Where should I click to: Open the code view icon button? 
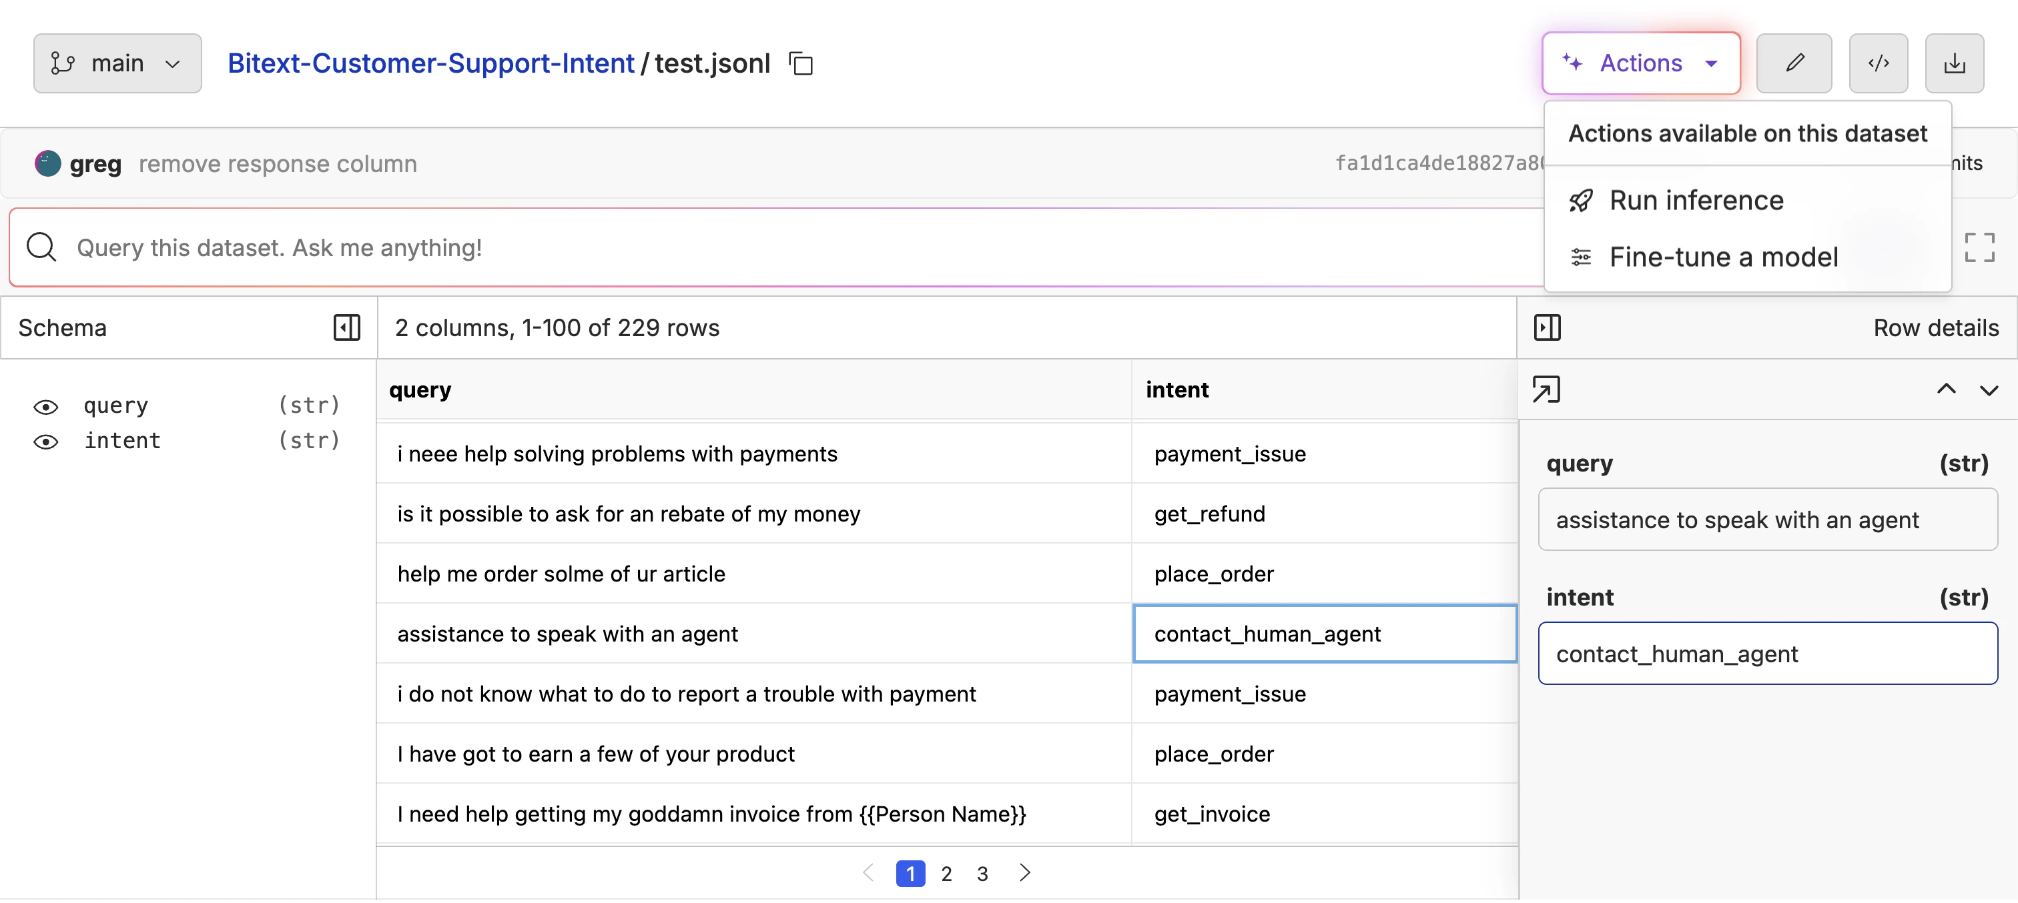[1878, 63]
